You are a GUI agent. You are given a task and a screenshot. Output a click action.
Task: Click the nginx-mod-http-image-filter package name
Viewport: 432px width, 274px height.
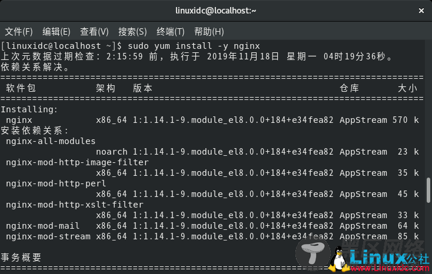(x=77, y=162)
